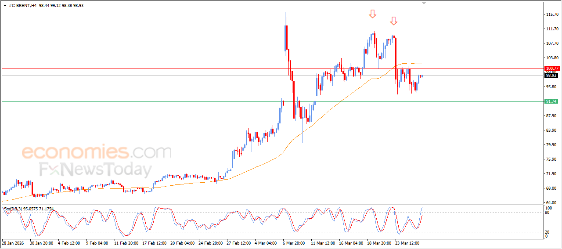Click the 115.70 price scale label
The image size is (562, 249).
click(551, 14)
